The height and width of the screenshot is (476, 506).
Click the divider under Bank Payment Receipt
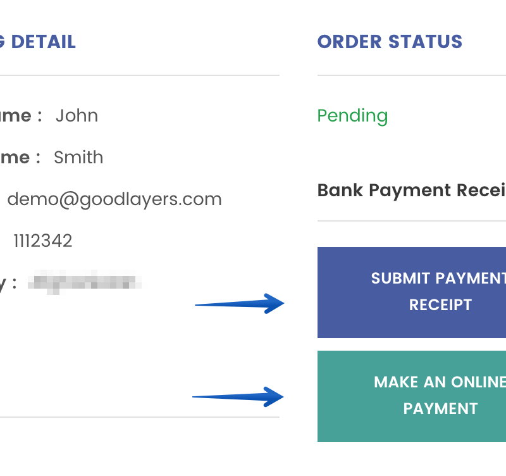[x=411, y=221]
